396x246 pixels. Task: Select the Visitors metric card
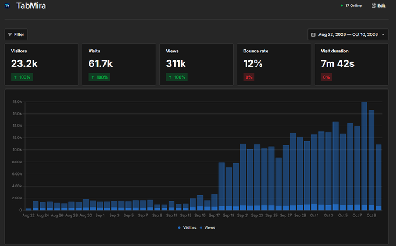pyautogui.click(x=41, y=65)
